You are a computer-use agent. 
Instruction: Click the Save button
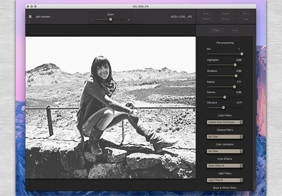tap(246, 19)
